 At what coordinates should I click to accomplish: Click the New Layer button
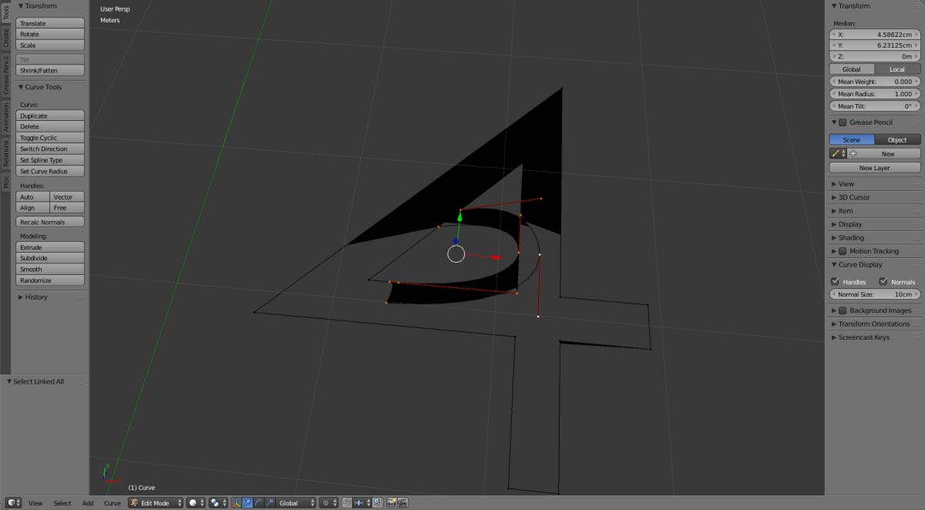coord(875,167)
